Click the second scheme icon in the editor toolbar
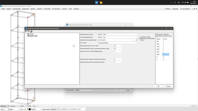Image resolution: width=198 pixels, height=111 pixels. pyautogui.click(x=29, y=31)
